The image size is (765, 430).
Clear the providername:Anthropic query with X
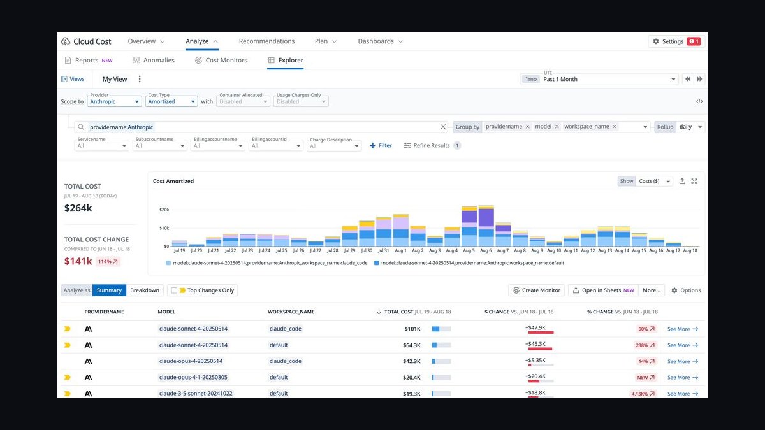click(443, 127)
